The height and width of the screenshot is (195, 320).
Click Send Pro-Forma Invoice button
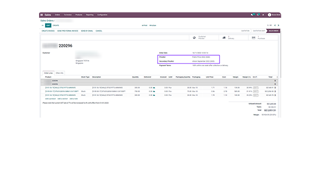pos(68,31)
